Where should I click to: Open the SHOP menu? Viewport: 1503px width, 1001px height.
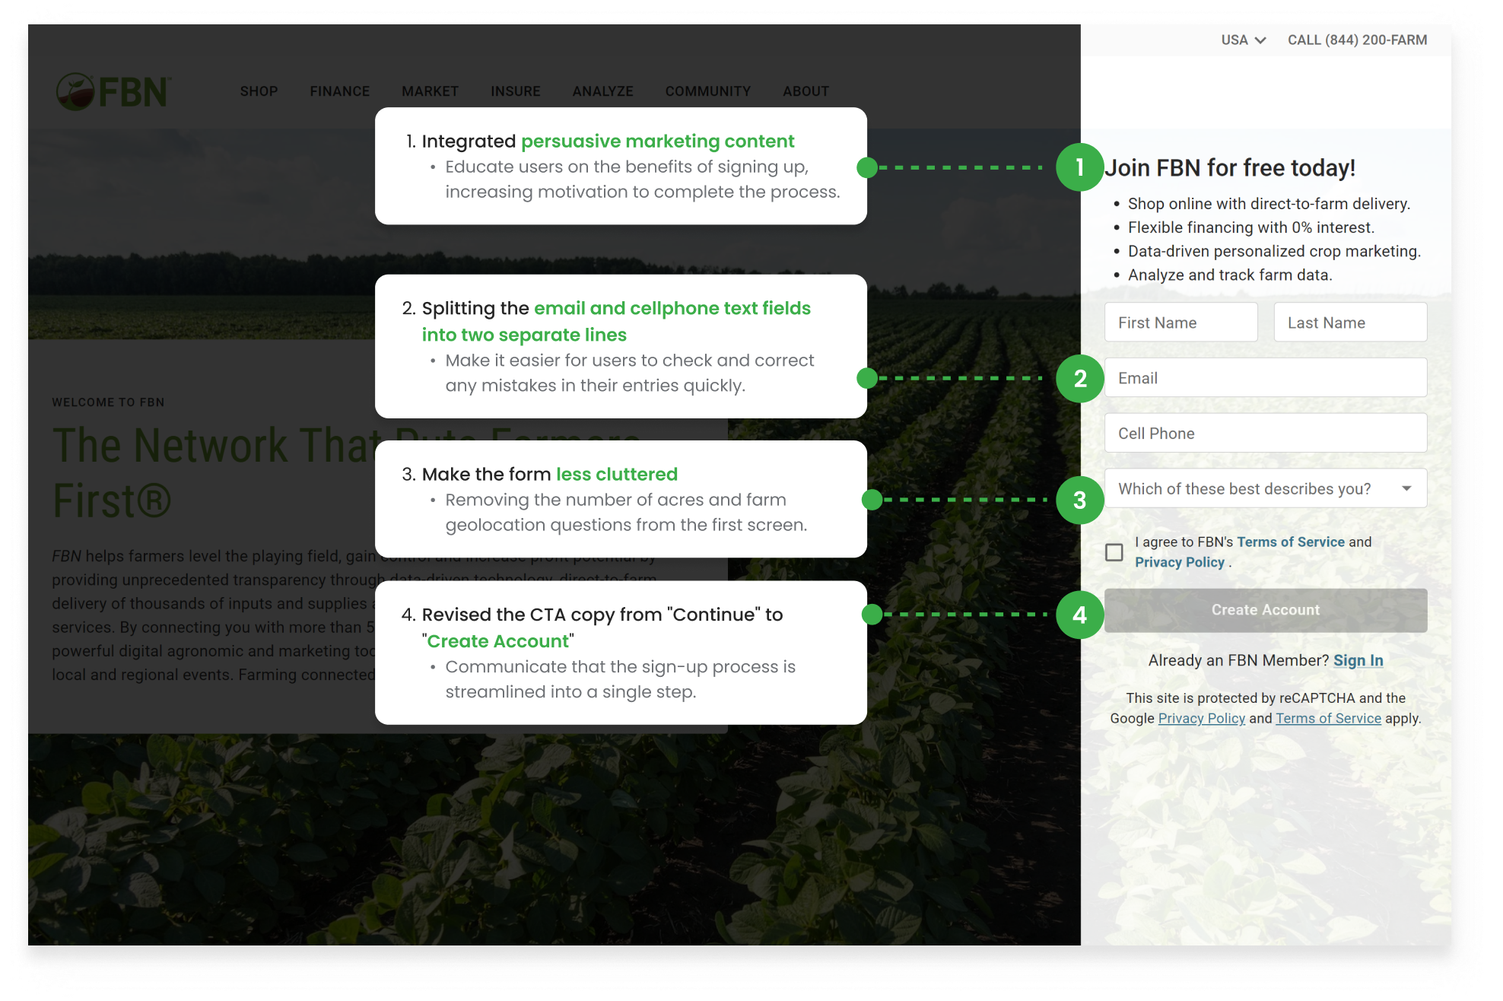(259, 91)
